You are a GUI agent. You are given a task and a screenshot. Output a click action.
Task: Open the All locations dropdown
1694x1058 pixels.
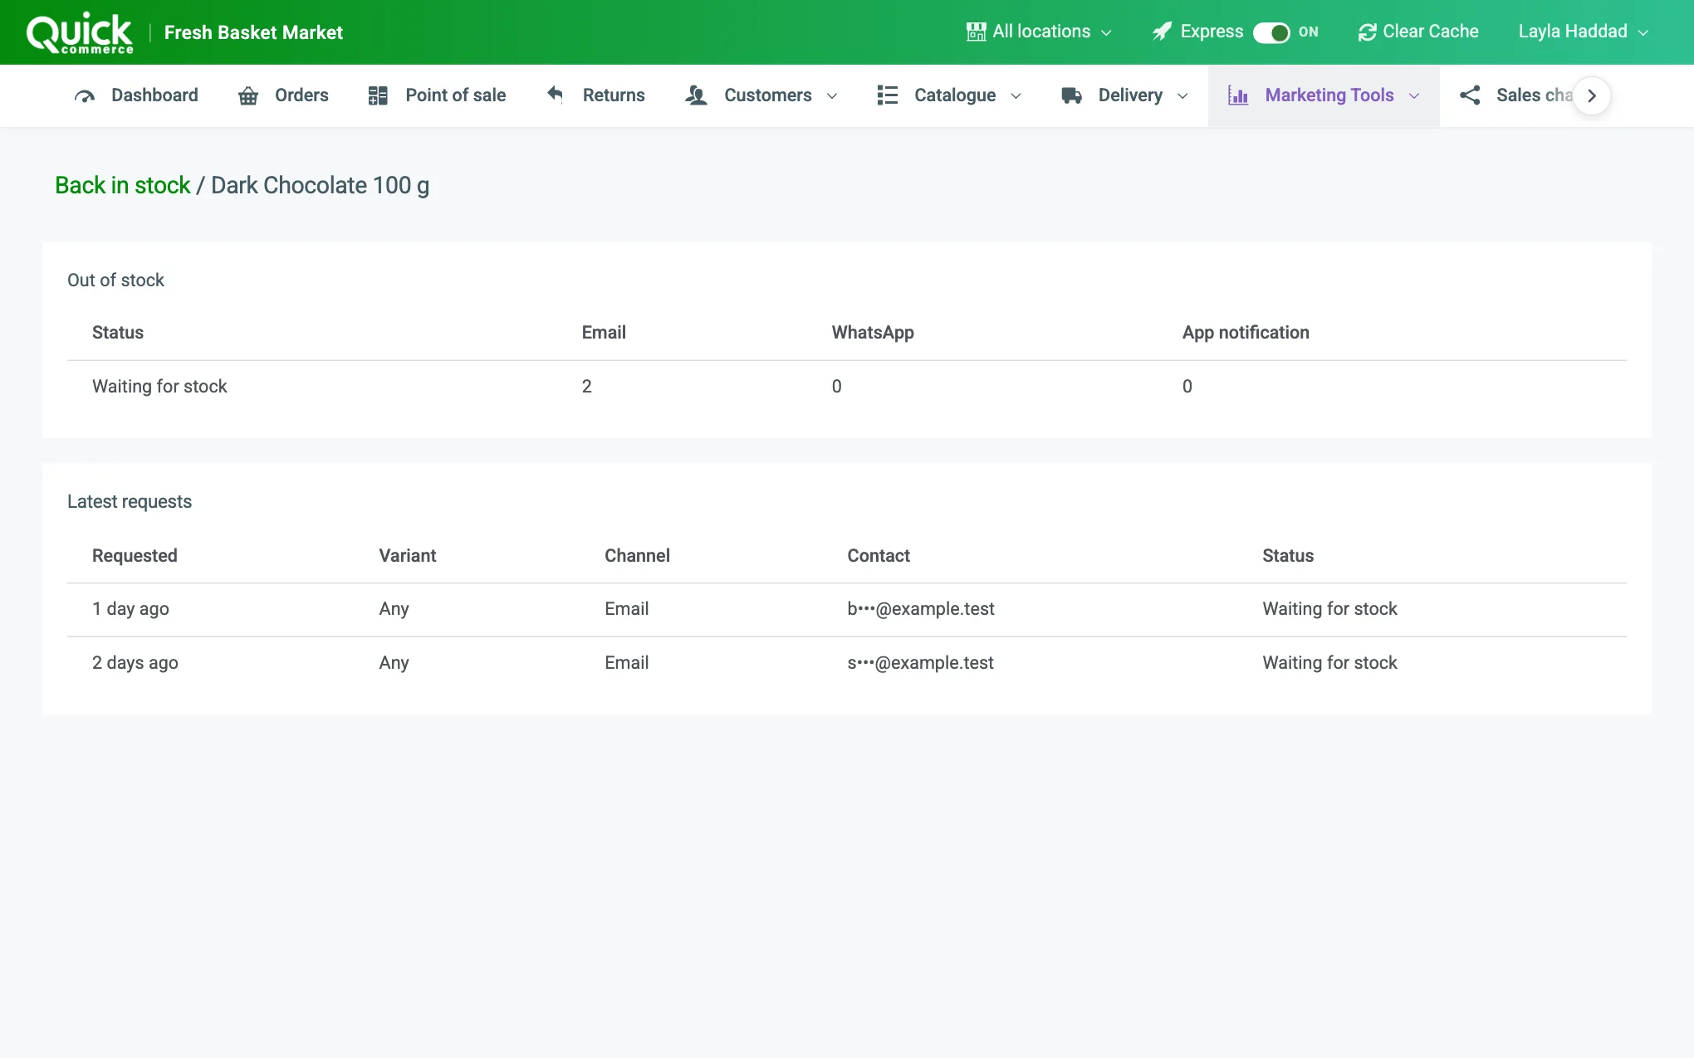(x=1039, y=32)
